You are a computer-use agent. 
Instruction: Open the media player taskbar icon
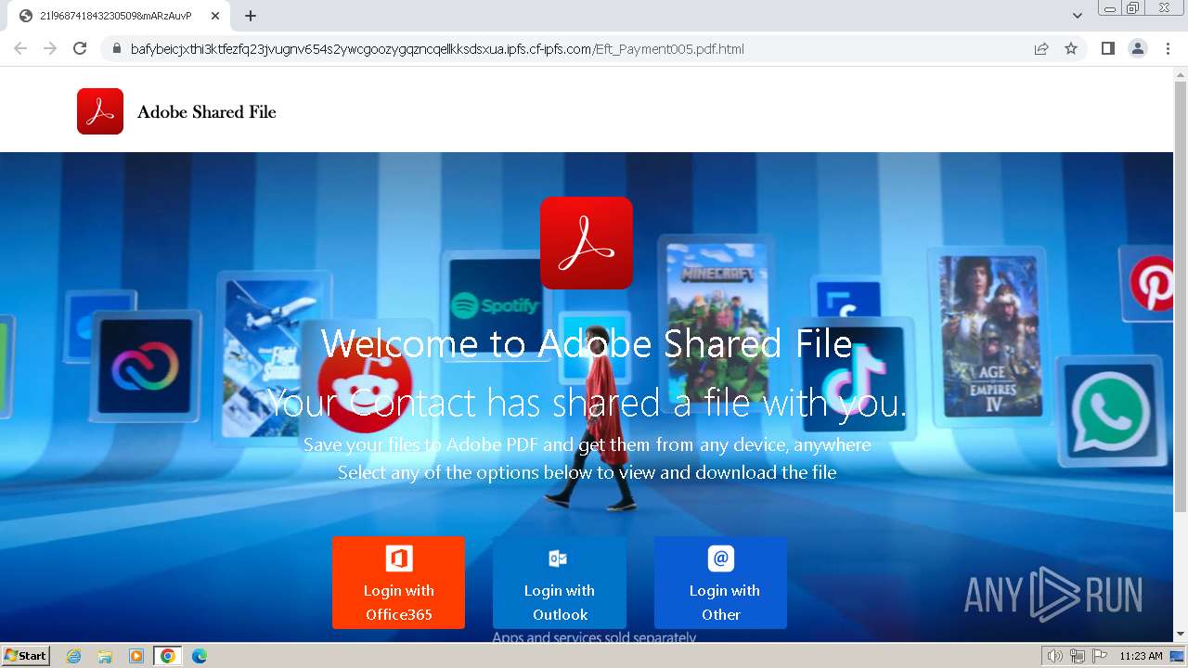(x=136, y=656)
